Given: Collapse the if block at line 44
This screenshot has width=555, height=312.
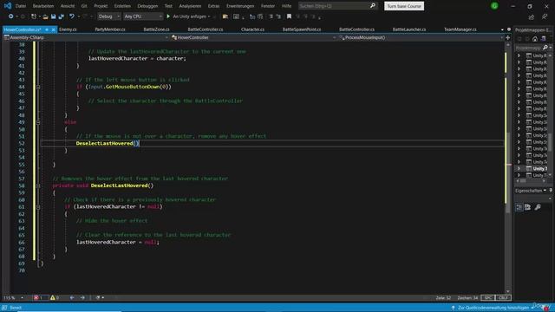Looking at the screenshot, I should point(38,87).
